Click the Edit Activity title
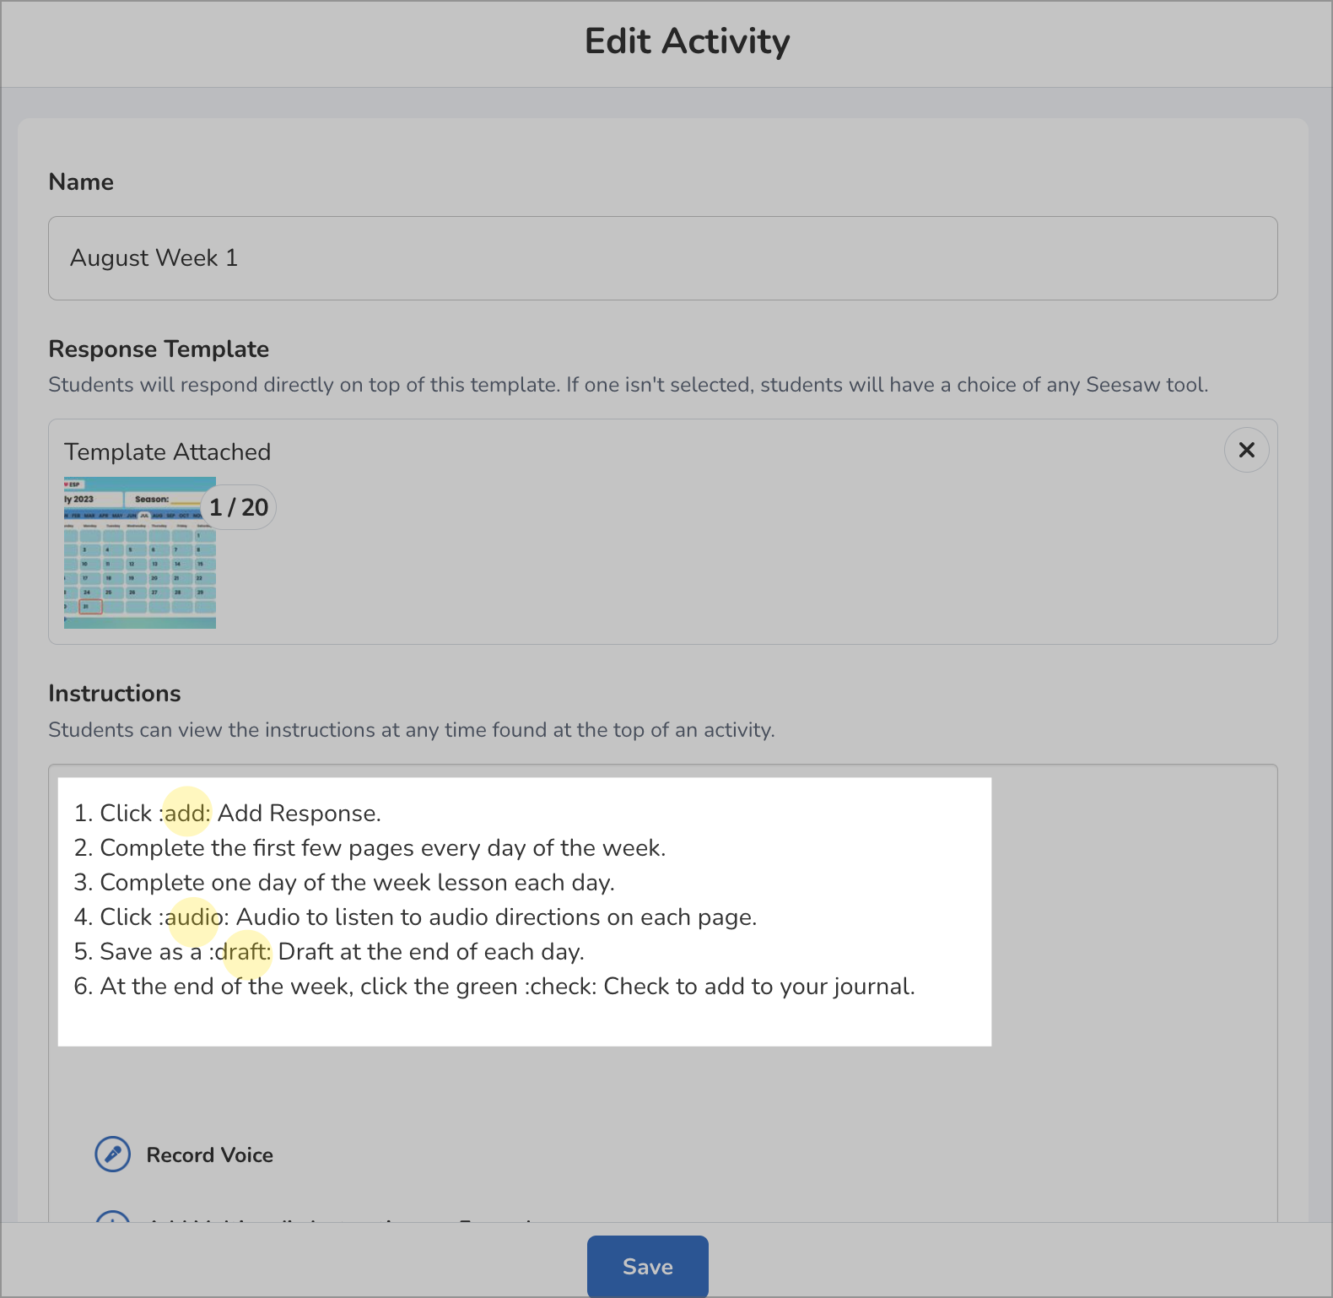The width and height of the screenshot is (1333, 1298). pyautogui.click(x=687, y=41)
